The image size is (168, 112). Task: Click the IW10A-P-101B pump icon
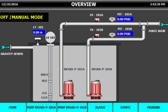[95, 90]
